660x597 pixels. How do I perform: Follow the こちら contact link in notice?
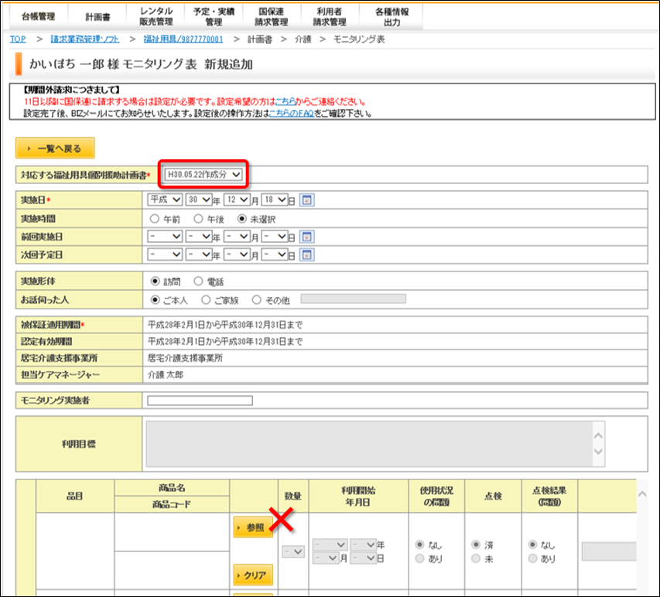[285, 101]
